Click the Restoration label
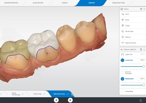Image resolution: width=146 pixels, height=103 pixels. click(x=129, y=79)
